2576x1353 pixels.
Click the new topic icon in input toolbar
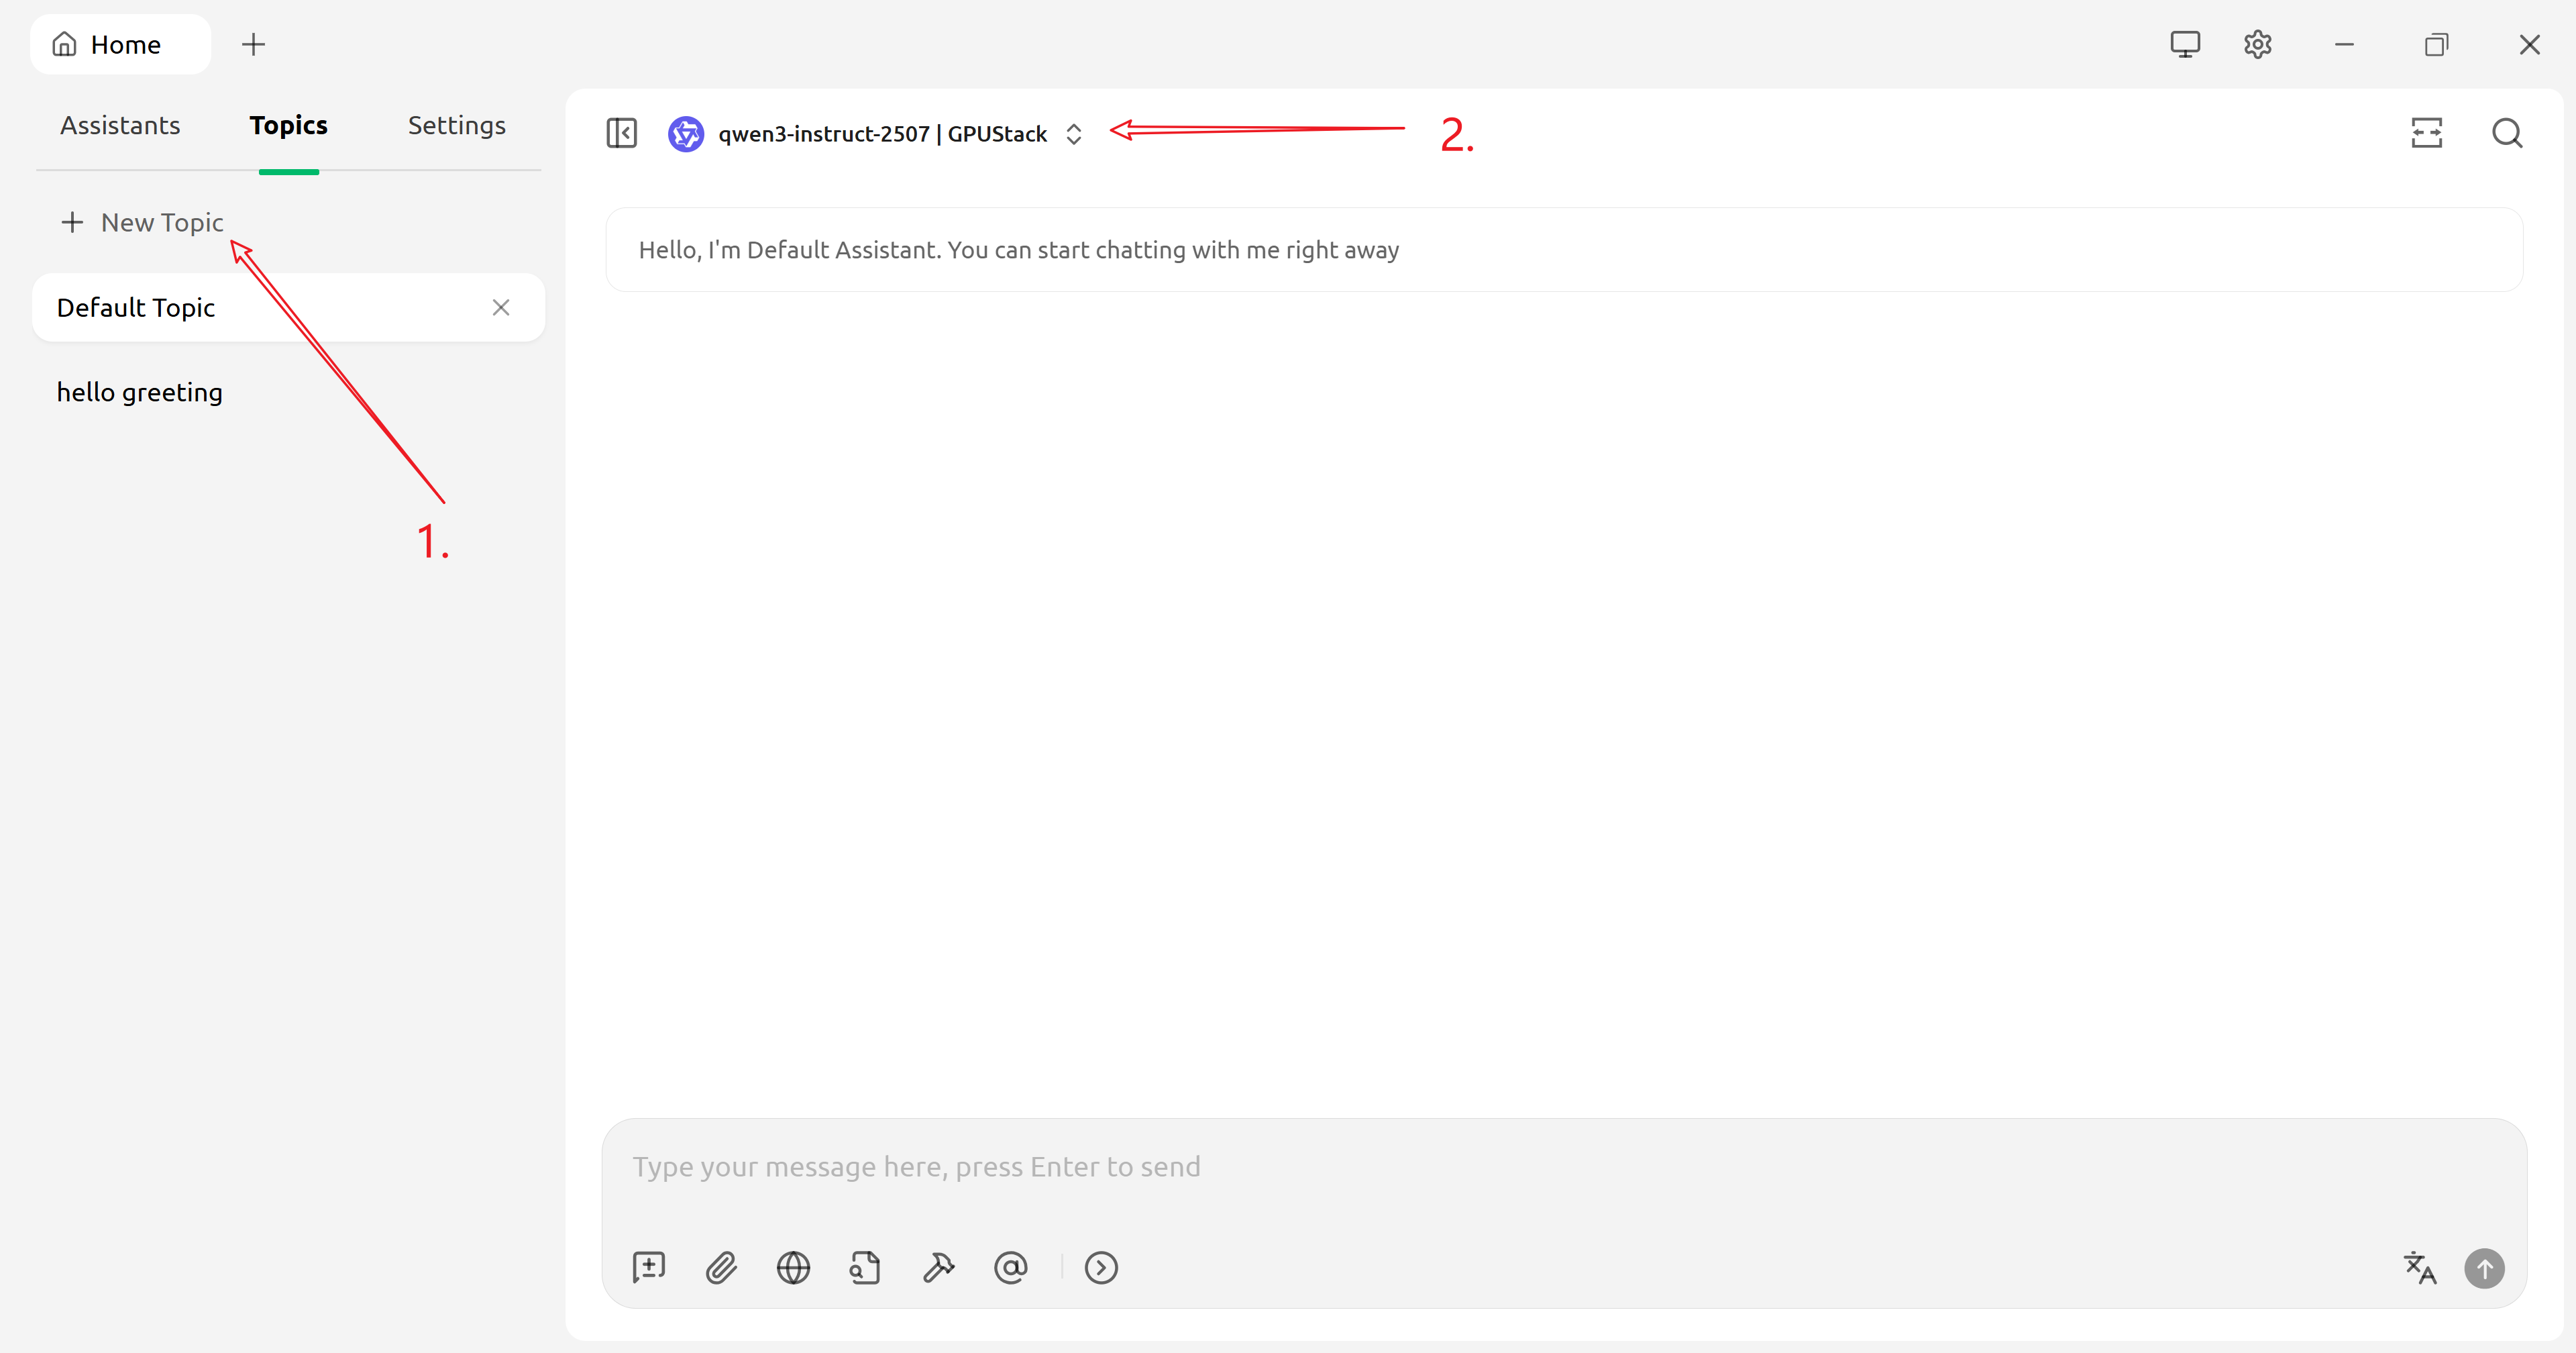(648, 1267)
